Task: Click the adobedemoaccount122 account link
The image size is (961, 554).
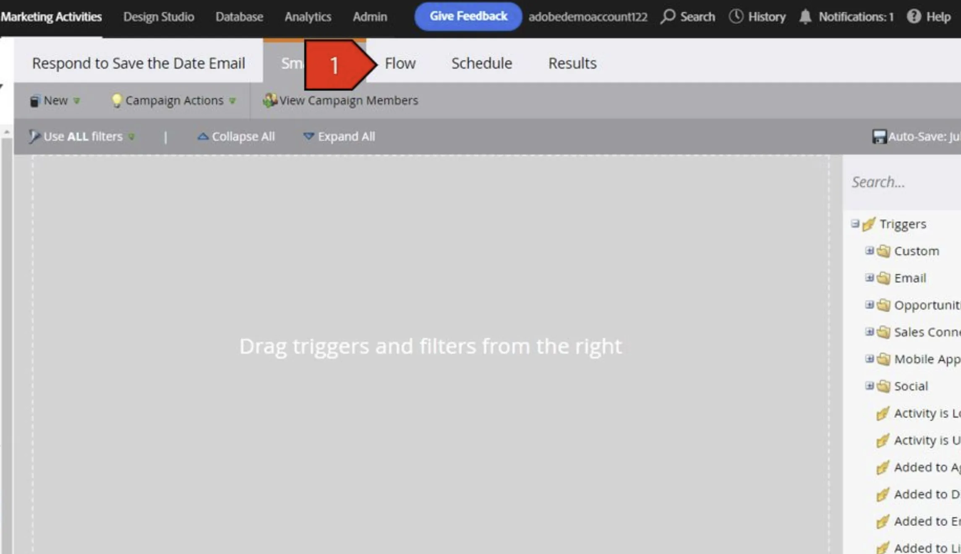Action: coord(588,17)
